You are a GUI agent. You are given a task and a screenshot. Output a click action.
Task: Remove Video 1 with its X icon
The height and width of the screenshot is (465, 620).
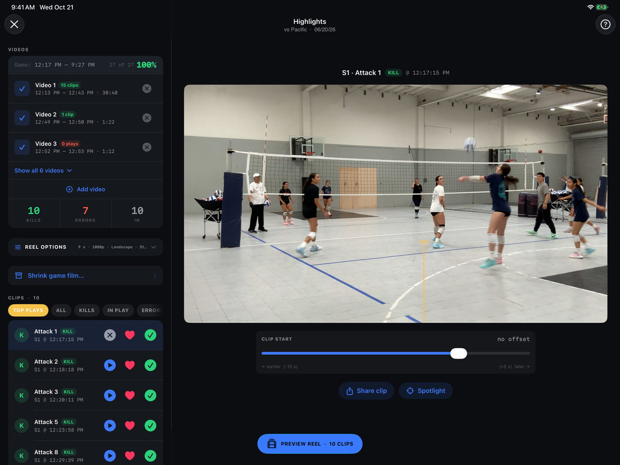[x=147, y=89]
